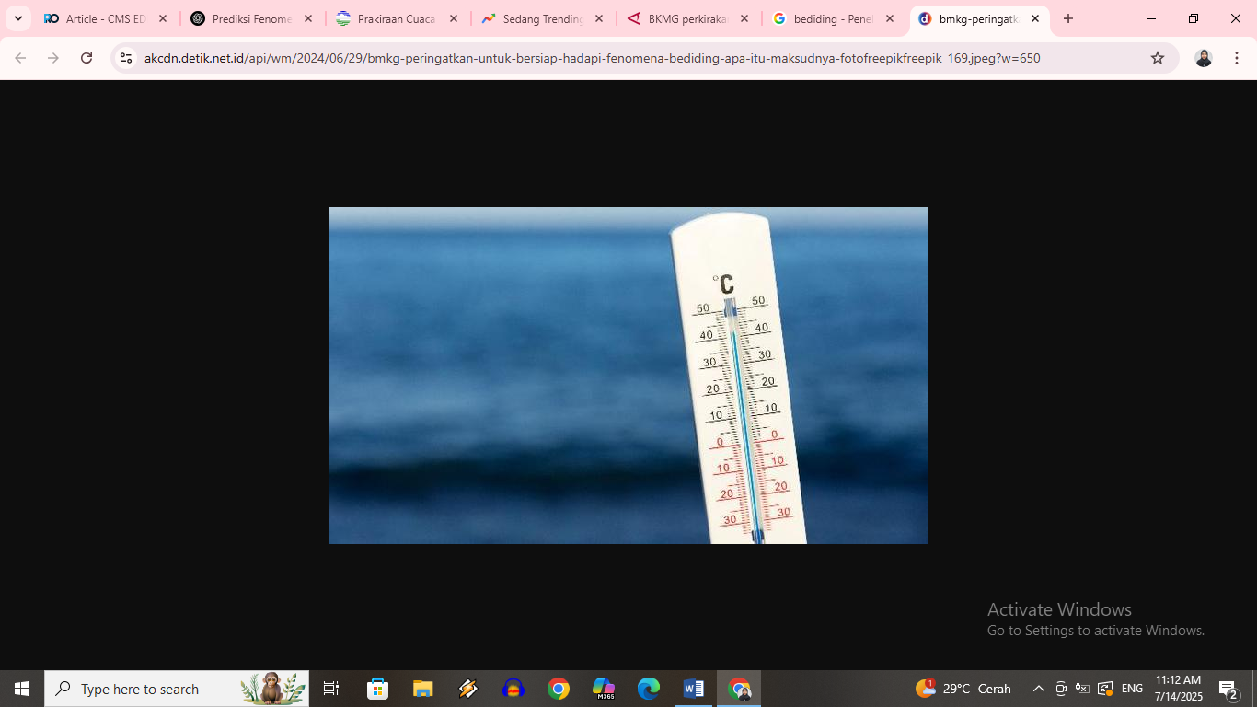Click the thermometer image
This screenshot has height=707, width=1257.
click(x=628, y=376)
